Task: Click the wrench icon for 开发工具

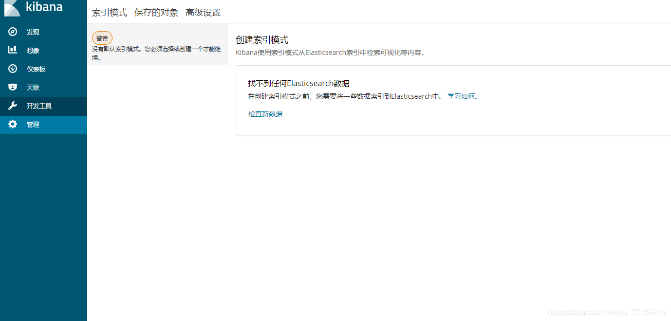Action: (x=13, y=106)
